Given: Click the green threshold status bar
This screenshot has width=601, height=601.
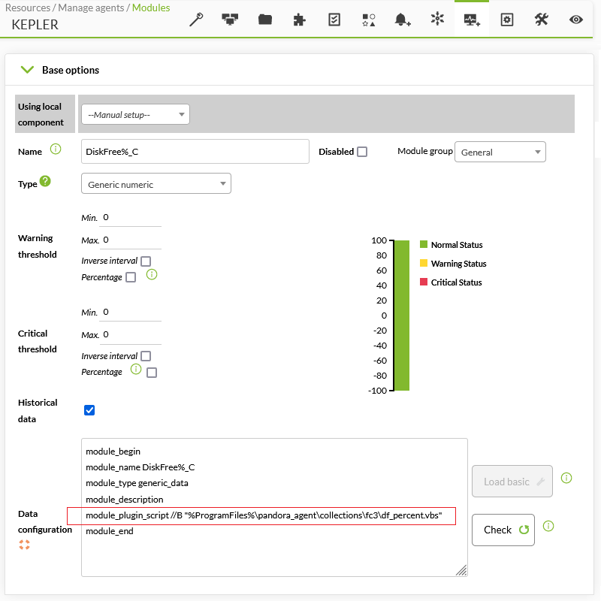Looking at the screenshot, I should pyautogui.click(x=402, y=316).
